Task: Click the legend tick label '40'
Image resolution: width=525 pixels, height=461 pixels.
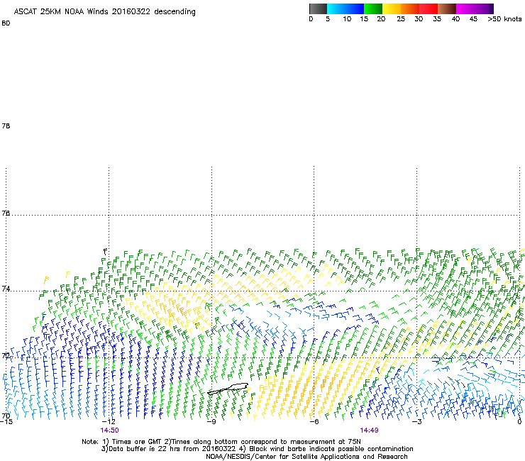Action: coord(455,19)
